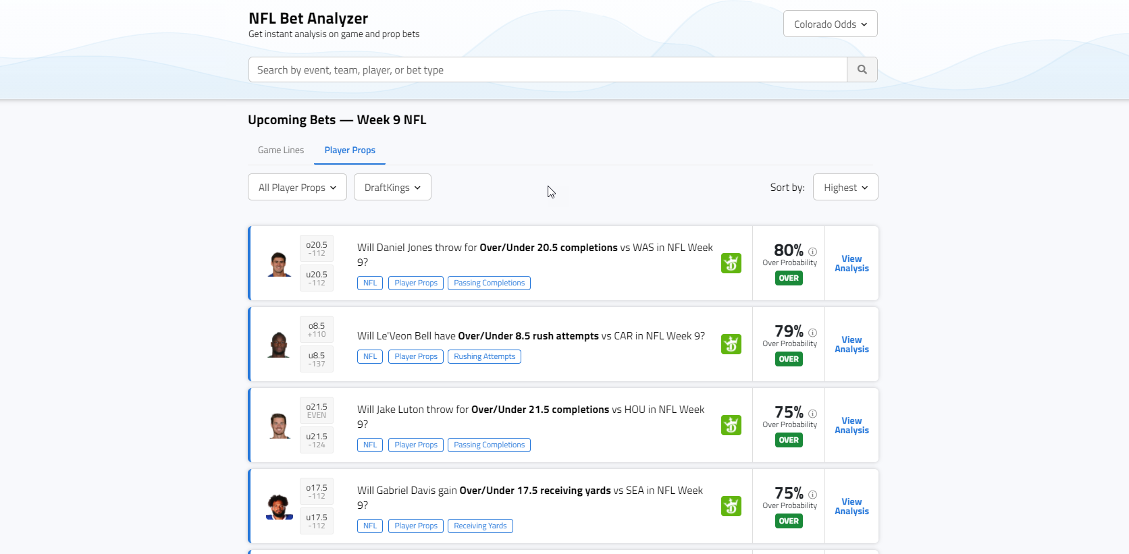Click Passing Completions tag on Jake Luton row
The height and width of the screenshot is (554, 1129).
pos(489,445)
